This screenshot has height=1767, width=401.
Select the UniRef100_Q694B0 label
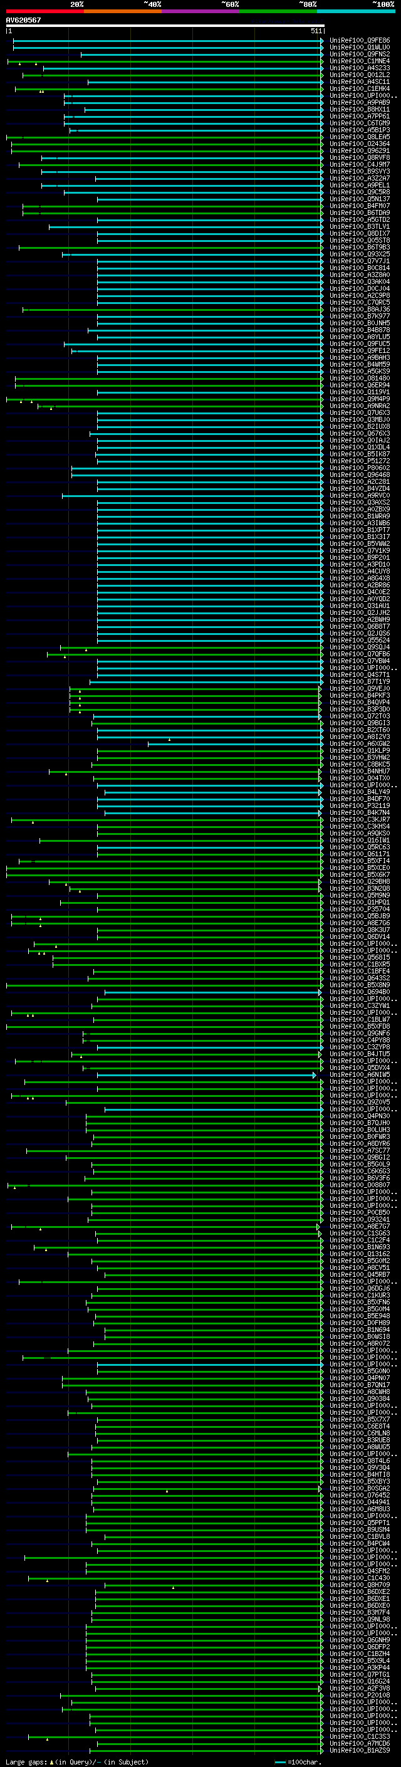(x=359, y=992)
